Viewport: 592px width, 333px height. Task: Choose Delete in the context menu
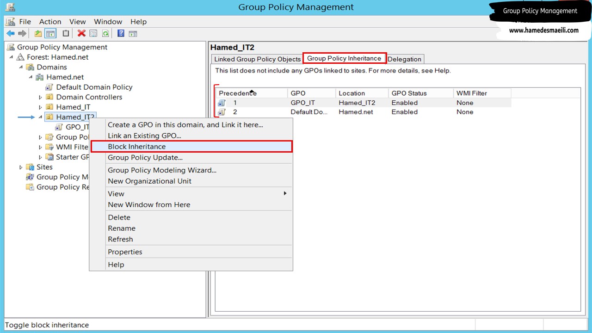pyautogui.click(x=191, y=217)
